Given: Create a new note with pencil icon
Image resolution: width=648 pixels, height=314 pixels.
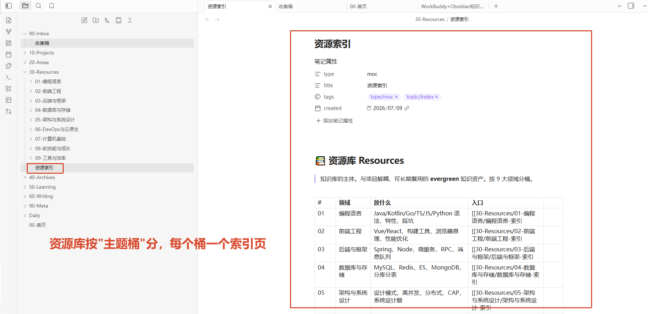Looking at the screenshot, I should (84, 20).
